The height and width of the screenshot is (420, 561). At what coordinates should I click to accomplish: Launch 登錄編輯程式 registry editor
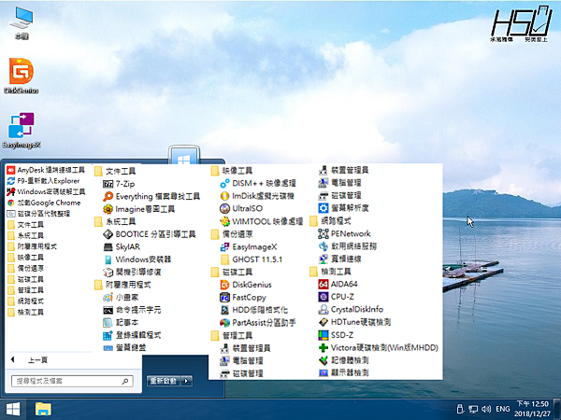tap(132, 335)
